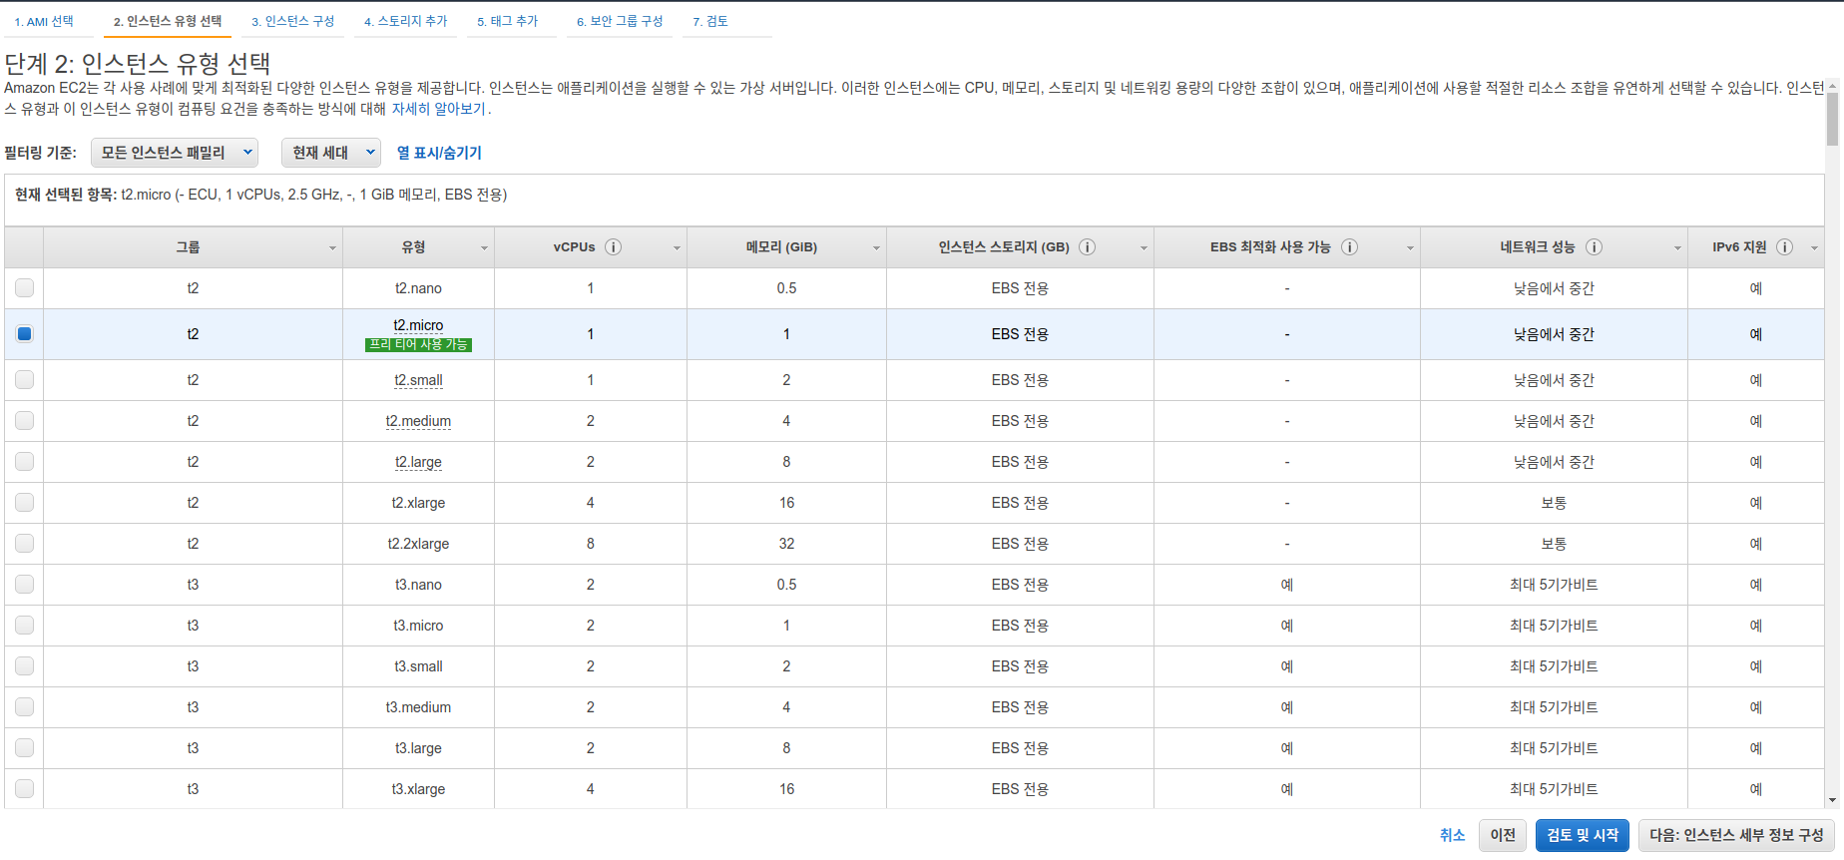
Task: Click the t3.xlarge type cell
Action: pyautogui.click(x=418, y=789)
